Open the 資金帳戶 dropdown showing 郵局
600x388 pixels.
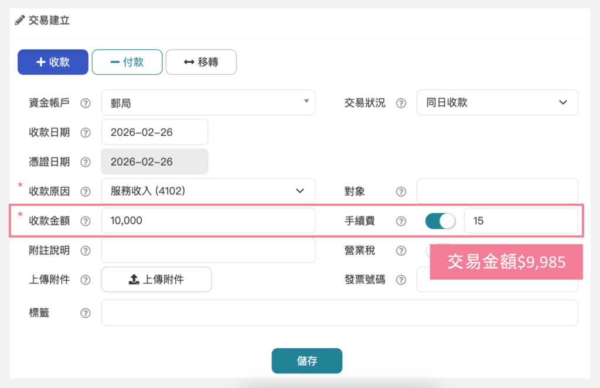pos(208,103)
